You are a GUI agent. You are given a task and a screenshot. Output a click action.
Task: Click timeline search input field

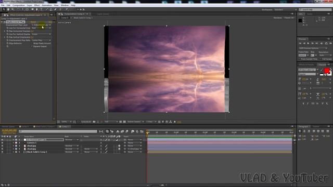[58, 131]
